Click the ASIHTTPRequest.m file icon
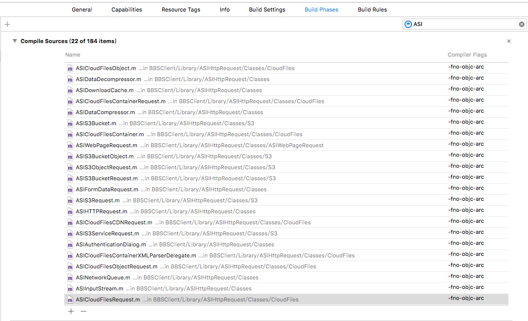Viewport: 528px width, 321px height. (x=70, y=211)
